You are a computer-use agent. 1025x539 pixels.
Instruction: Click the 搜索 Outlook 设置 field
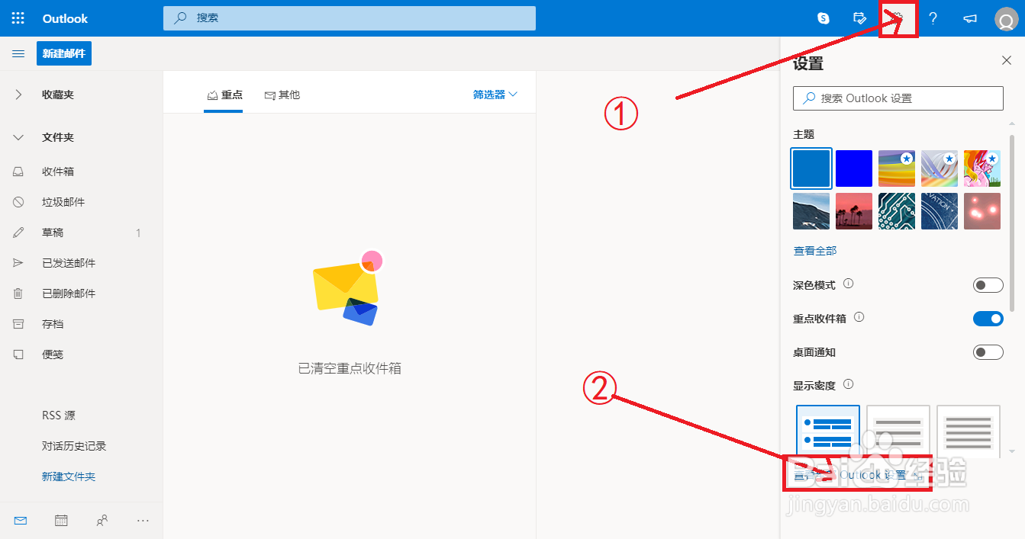pos(898,98)
